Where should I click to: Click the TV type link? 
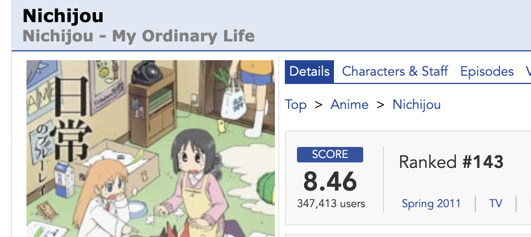point(495,203)
